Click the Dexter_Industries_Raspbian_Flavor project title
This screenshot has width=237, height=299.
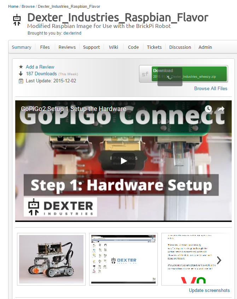pos(118,17)
